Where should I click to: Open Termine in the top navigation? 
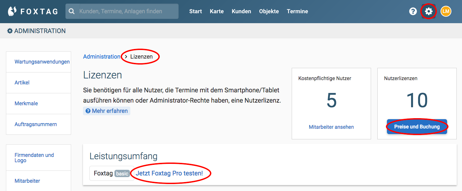[x=297, y=11]
